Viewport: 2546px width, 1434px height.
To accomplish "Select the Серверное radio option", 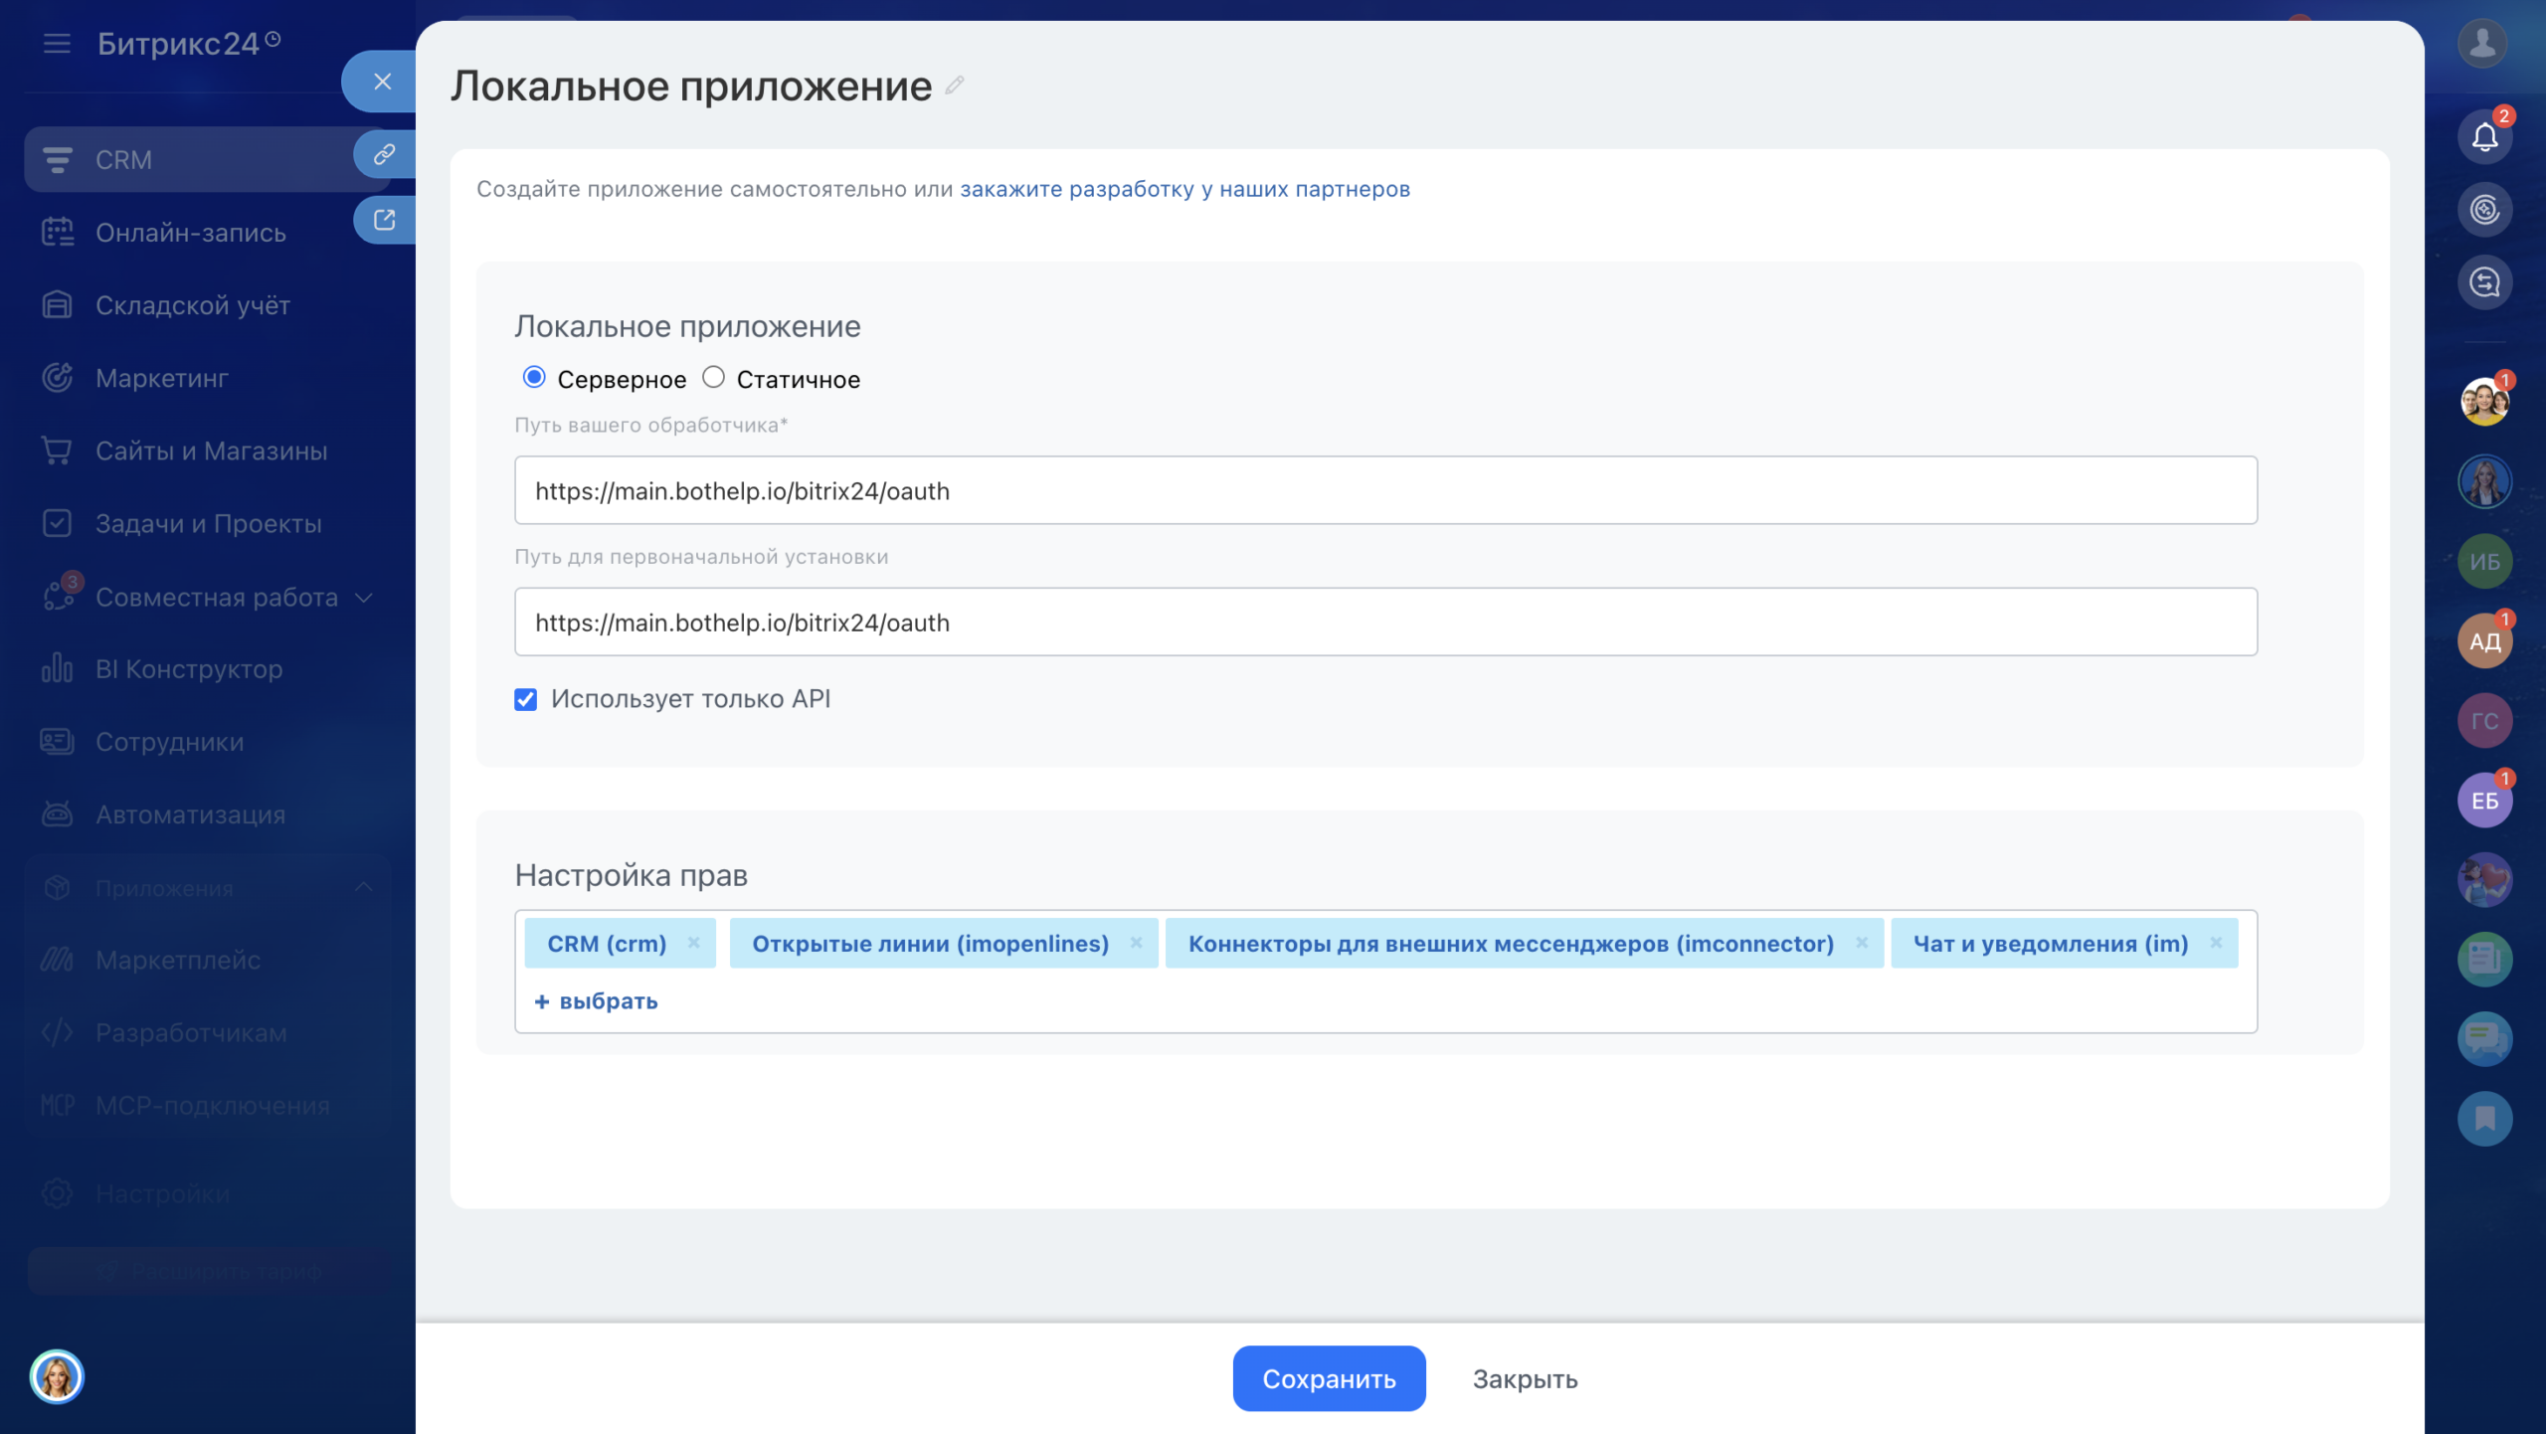I will point(534,378).
